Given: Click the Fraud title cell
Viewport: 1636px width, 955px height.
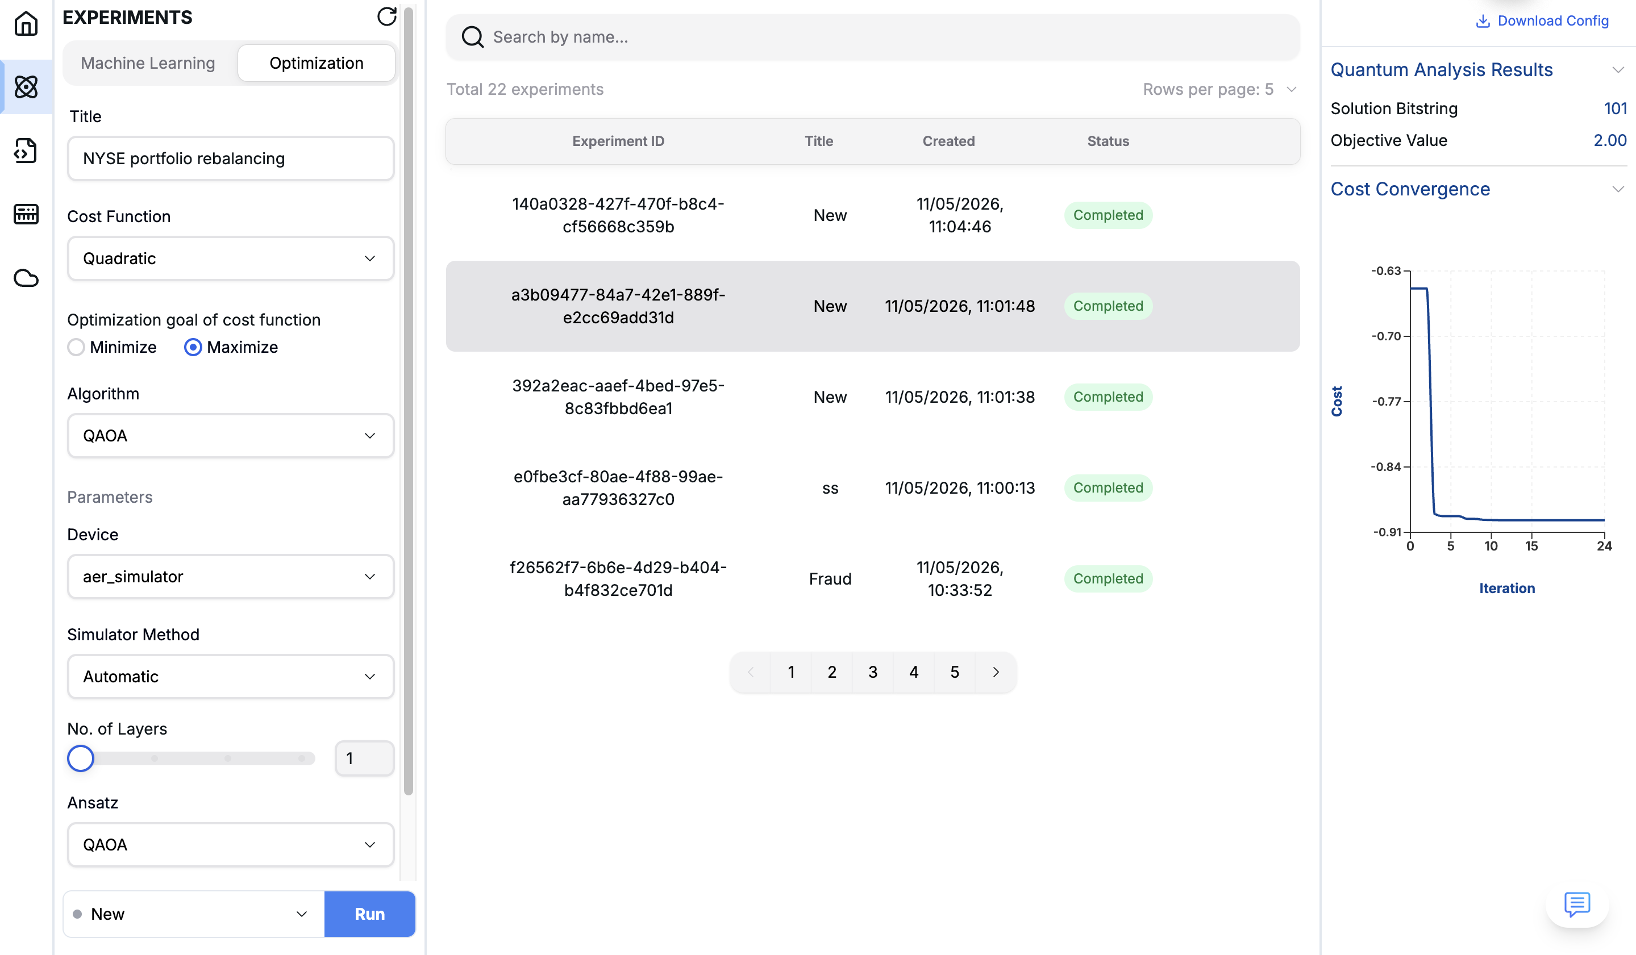Looking at the screenshot, I should pos(830,579).
